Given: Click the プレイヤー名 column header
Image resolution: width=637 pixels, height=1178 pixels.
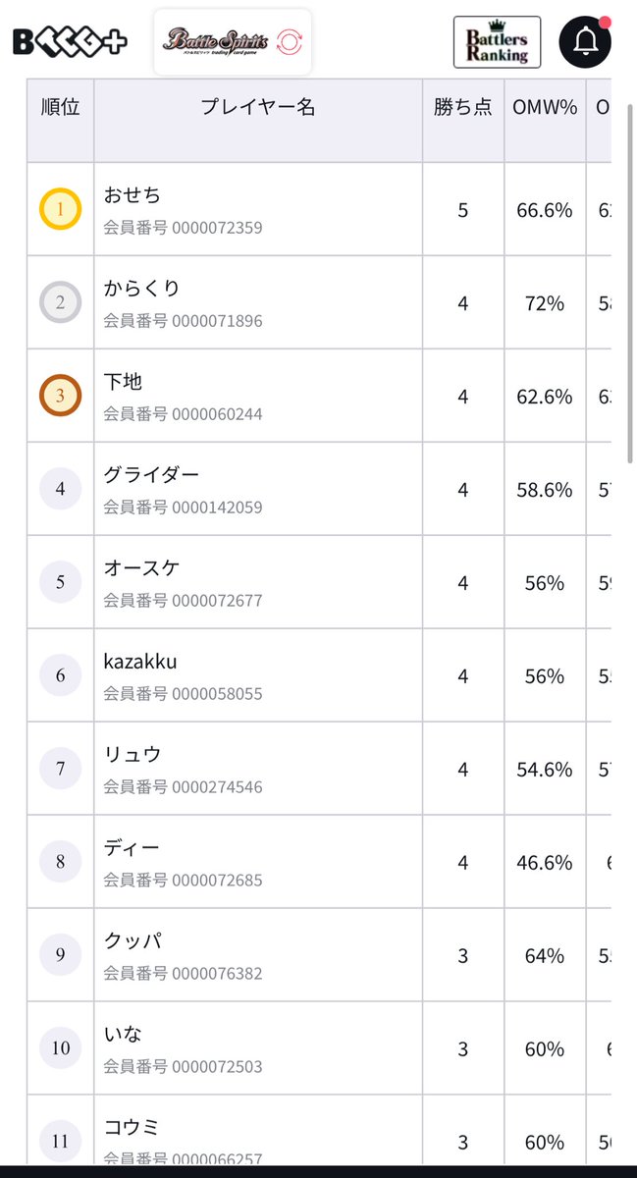Looking at the screenshot, I should [258, 108].
